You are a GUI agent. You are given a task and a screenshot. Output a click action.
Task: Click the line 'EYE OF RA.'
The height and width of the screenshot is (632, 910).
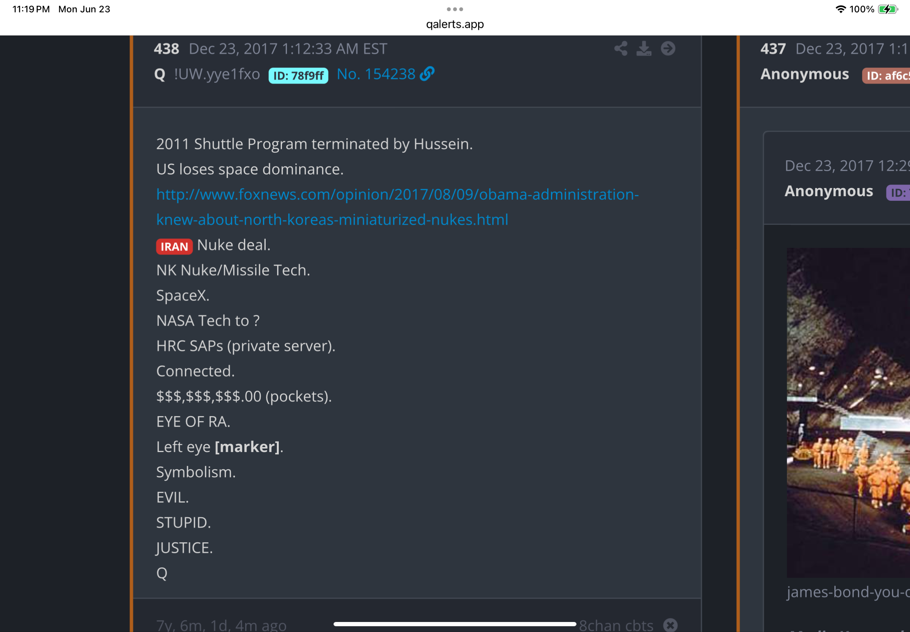tap(193, 421)
